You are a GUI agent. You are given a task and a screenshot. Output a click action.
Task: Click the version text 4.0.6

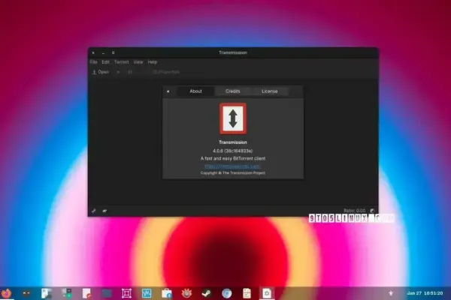[x=233, y=151]
